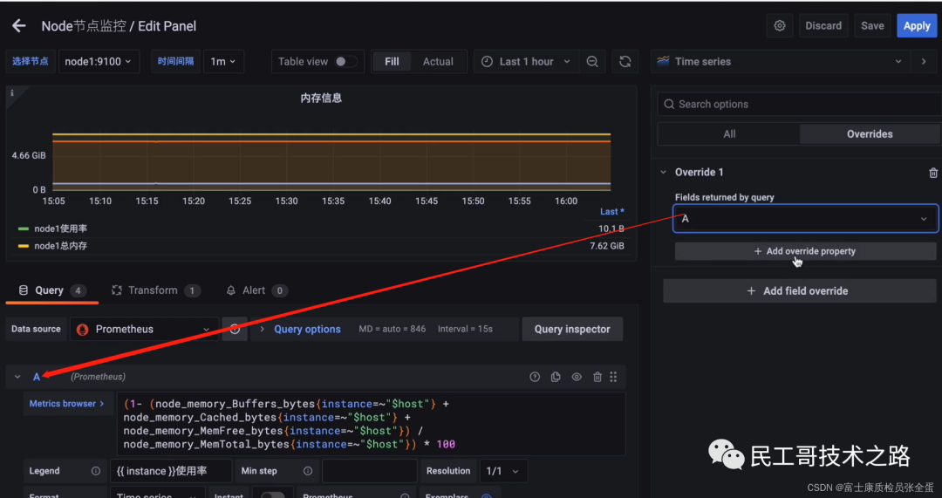Open Time series visualization picker

pos(779,61)
